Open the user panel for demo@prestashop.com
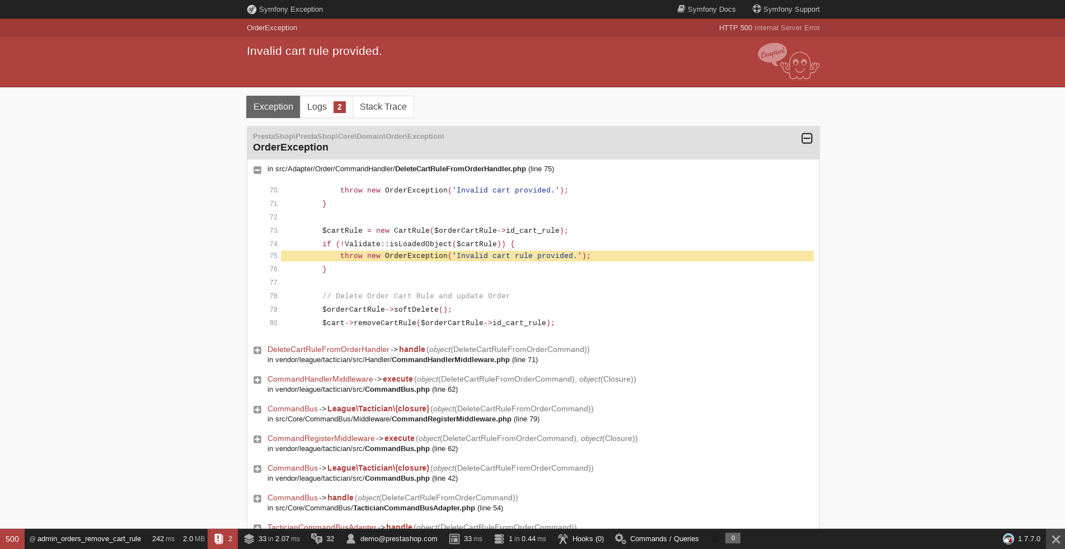Viewport: 1065px width, 549px height. tap(392, 538)
